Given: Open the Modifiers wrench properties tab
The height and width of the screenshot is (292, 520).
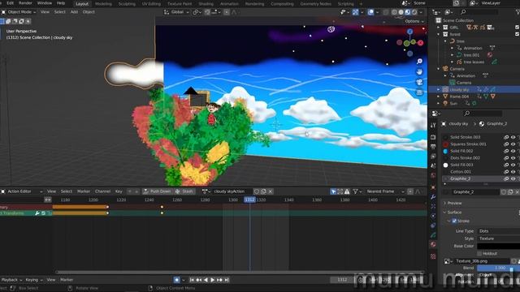Looking at the screenshot, I should point(433,196).
